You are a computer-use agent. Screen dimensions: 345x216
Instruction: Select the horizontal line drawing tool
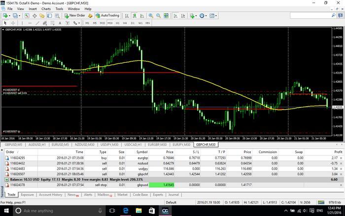click(x=30, y=23)
